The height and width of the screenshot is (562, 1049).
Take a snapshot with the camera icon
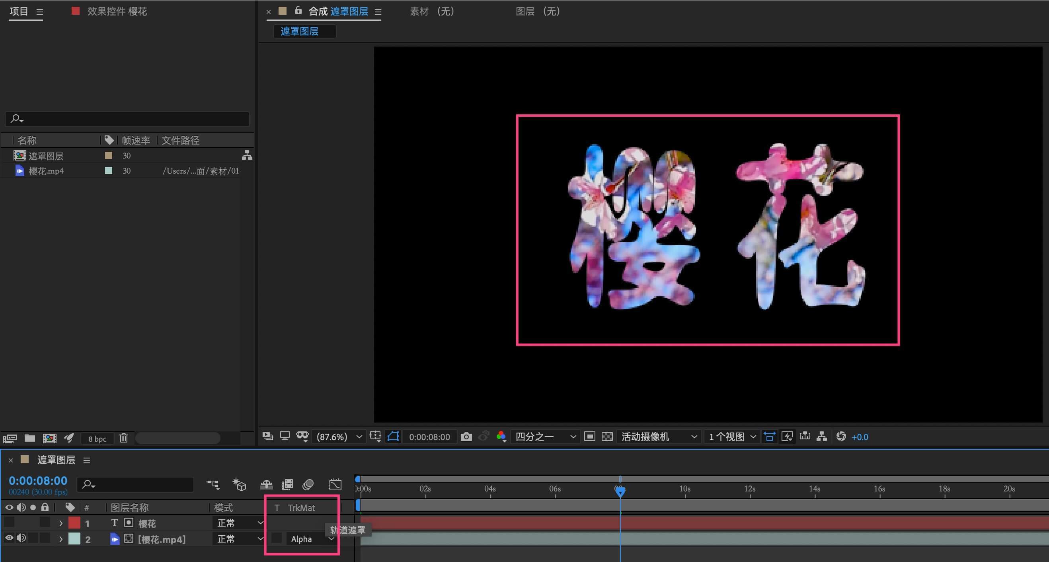pos(466,437)
